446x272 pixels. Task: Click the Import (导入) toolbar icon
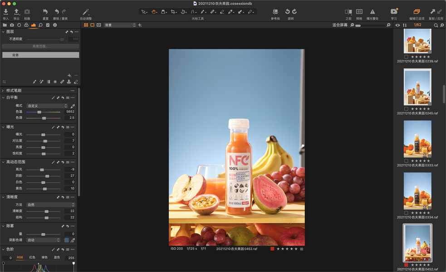pos(6,12)
